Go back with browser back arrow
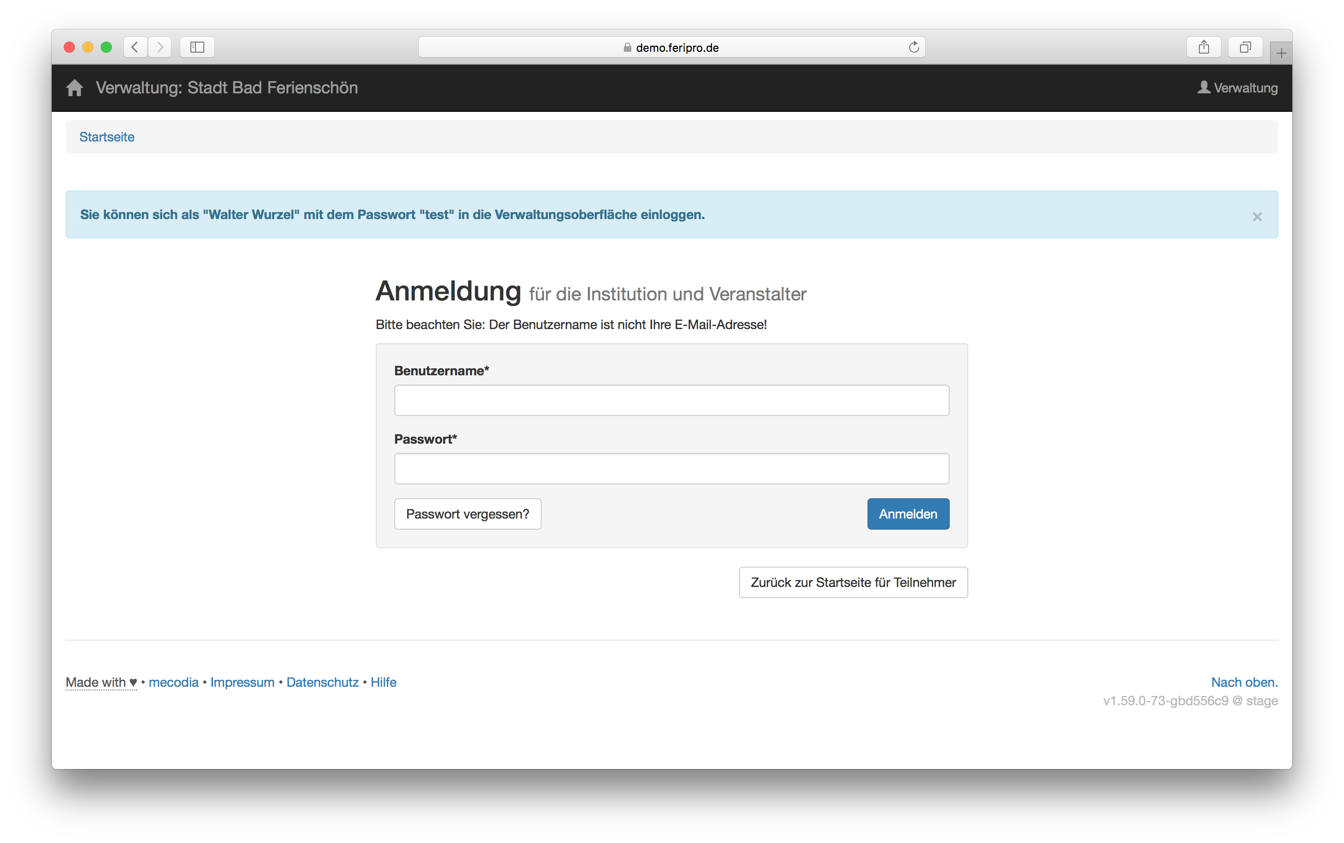 (135, 48)
